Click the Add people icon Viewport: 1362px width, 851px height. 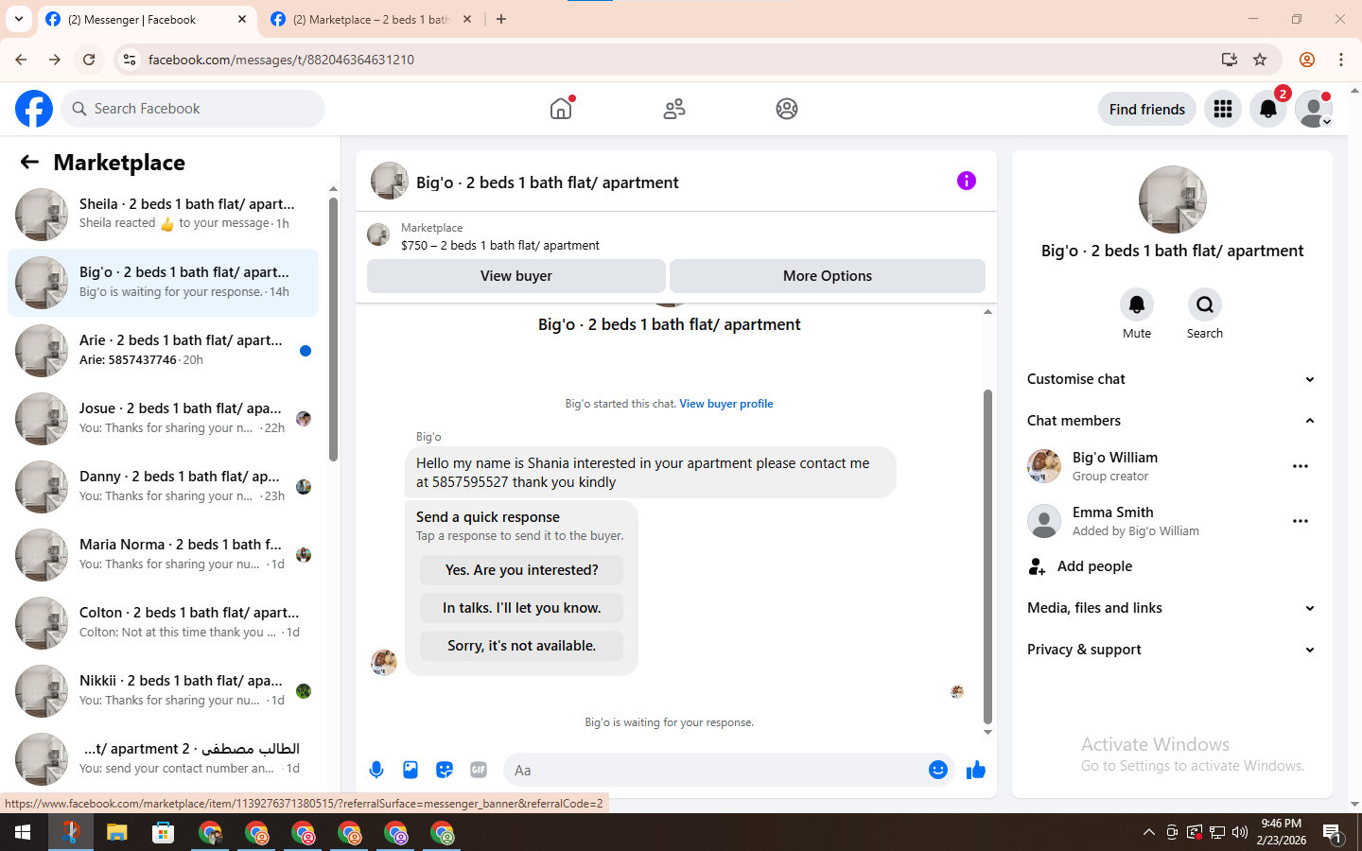coord(1037,566)
